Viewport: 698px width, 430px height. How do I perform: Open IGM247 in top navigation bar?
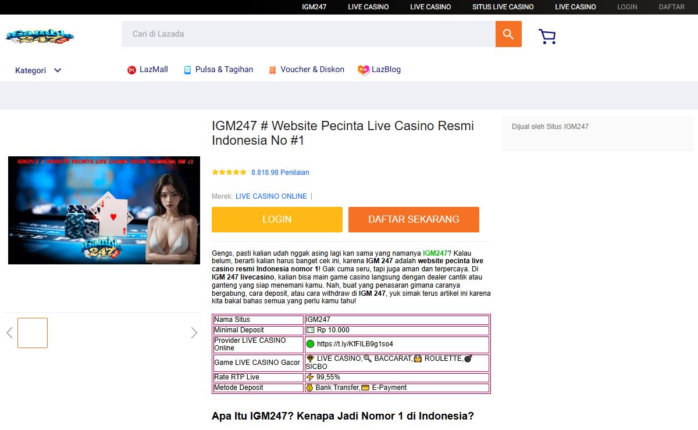pos(314,7)
